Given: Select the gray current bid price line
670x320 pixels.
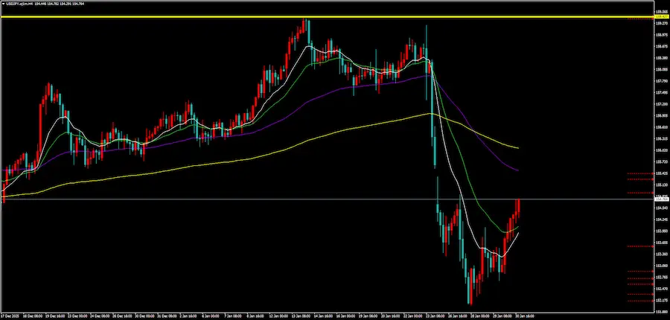Looking at the screenshot, I should coord(223,199).
